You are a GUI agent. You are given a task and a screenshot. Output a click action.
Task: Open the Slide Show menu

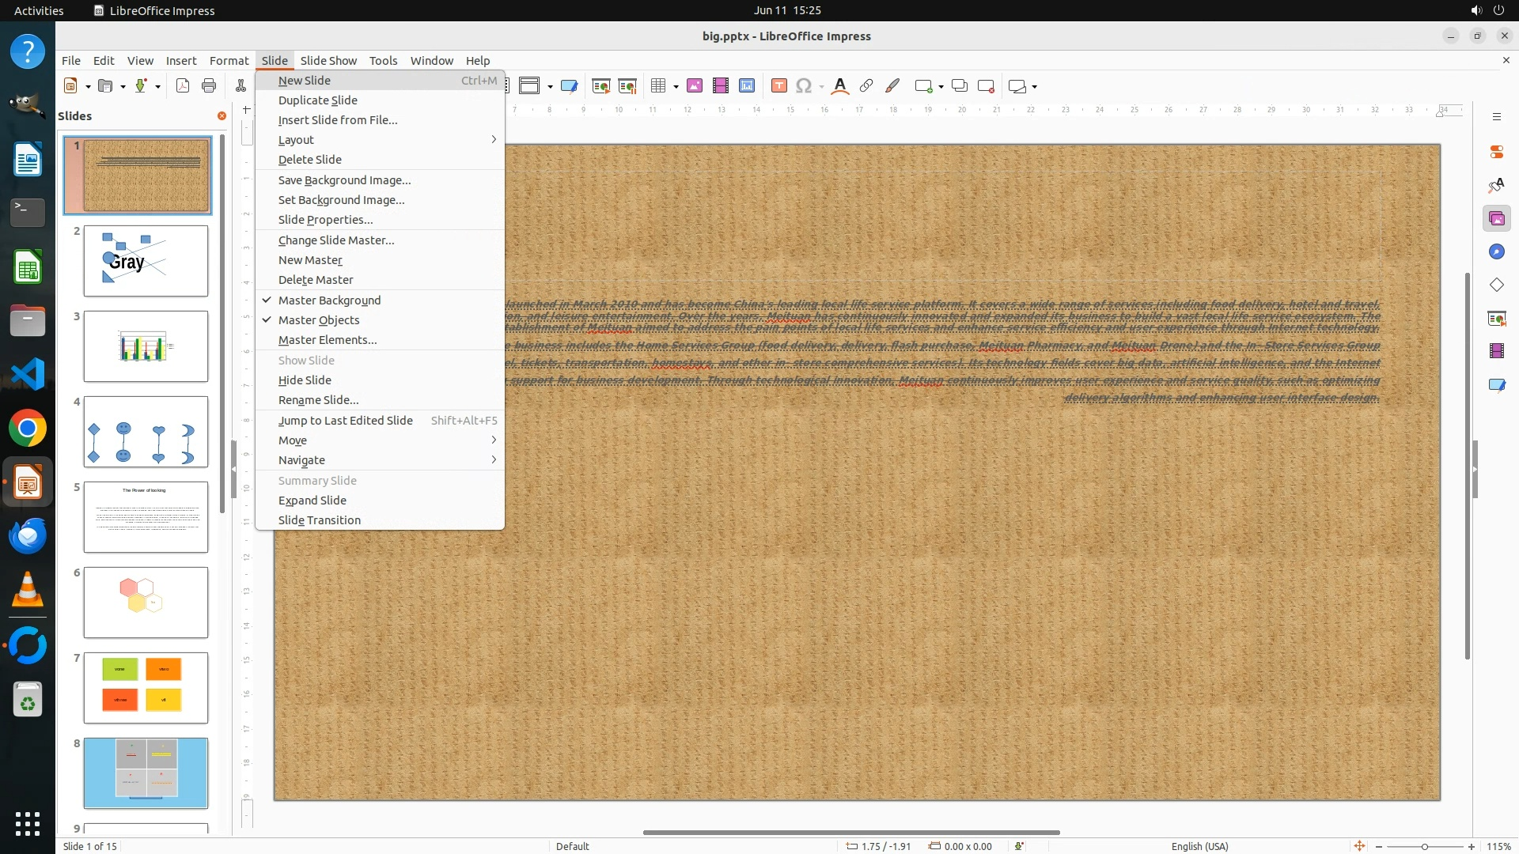(328, 61)
